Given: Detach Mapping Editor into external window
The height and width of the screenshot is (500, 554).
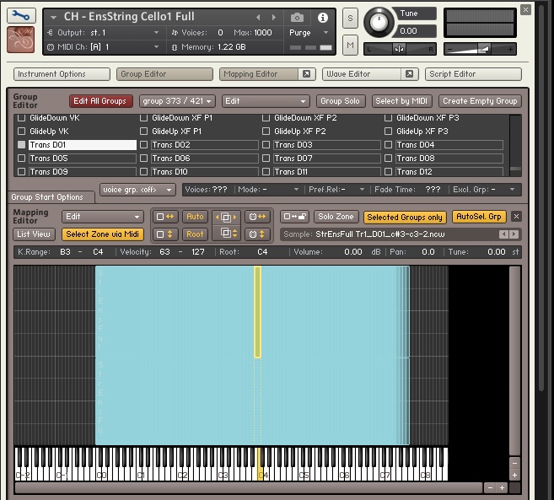Looking at the screenshot, I should (x=306, y=74).
